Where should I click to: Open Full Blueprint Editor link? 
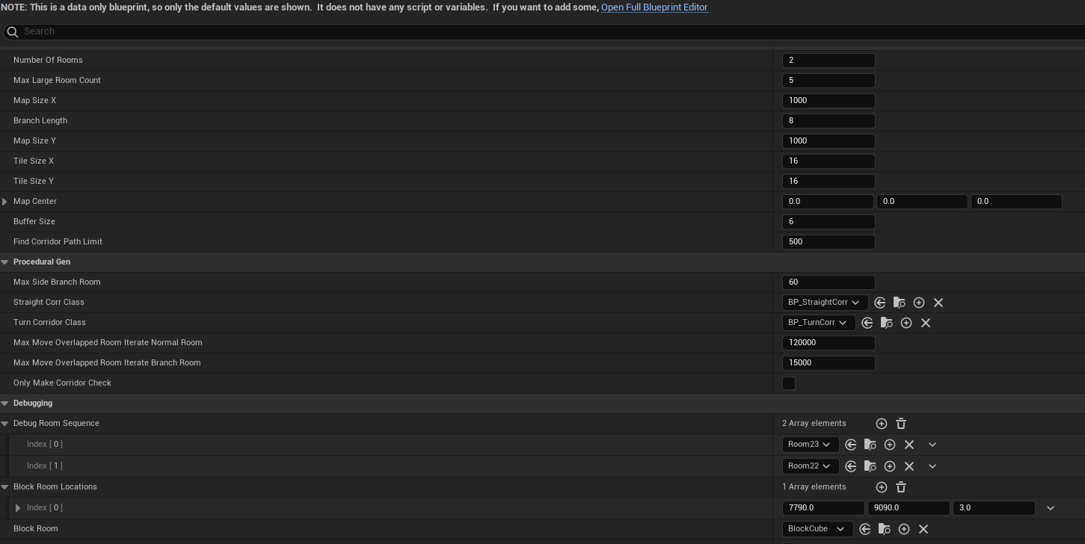point(654,7)
